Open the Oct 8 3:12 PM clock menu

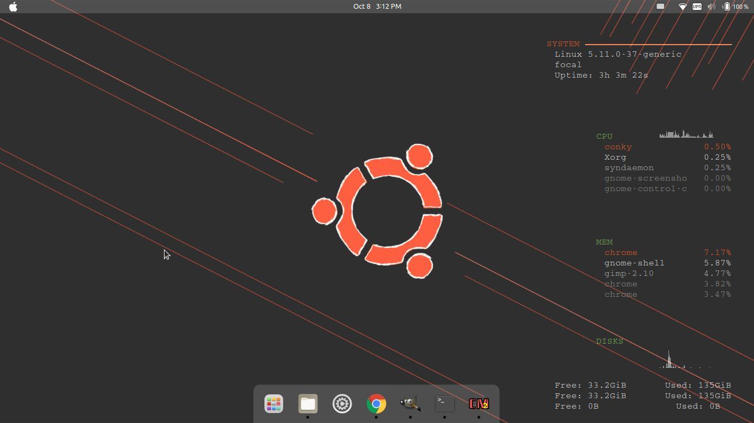pyautogui.click(x=377, y=7)
